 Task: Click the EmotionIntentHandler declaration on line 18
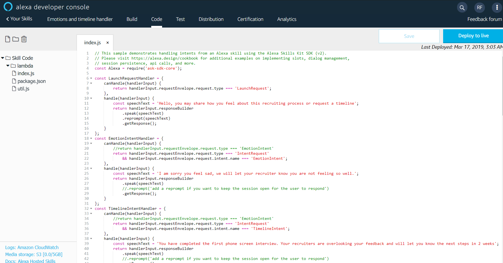[x=131, y=139]
